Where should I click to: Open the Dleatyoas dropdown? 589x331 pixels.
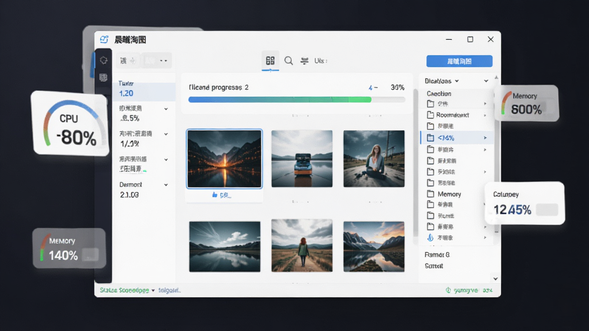coord(442,81)
